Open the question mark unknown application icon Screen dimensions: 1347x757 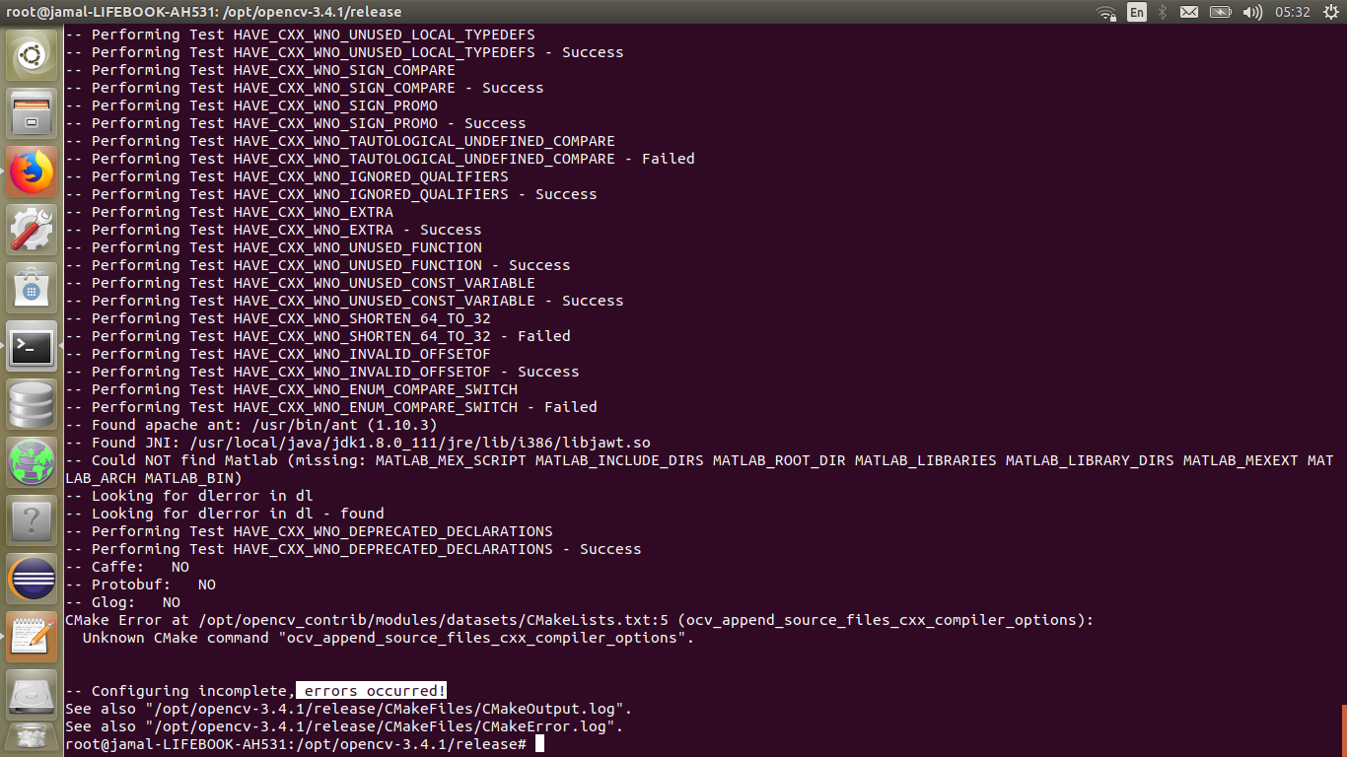tap(33, 519)
